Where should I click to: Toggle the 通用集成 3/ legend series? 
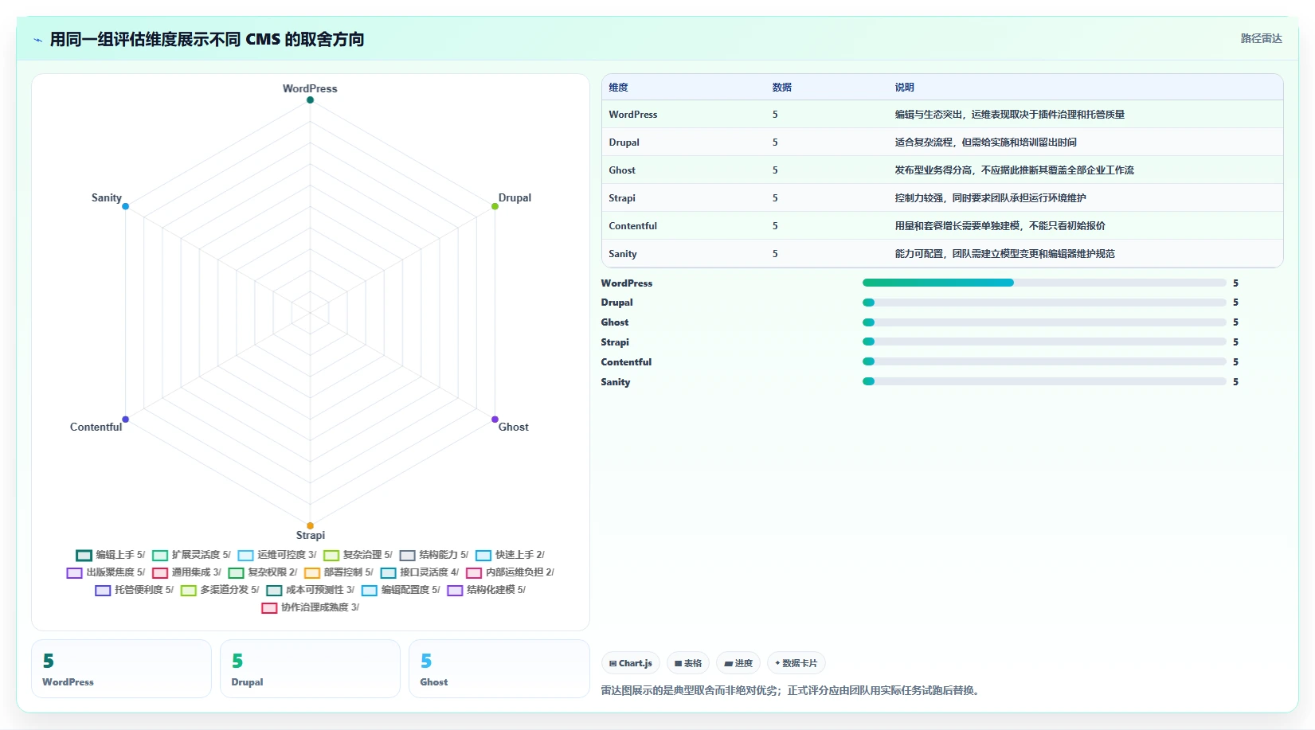tap(186, 572)
